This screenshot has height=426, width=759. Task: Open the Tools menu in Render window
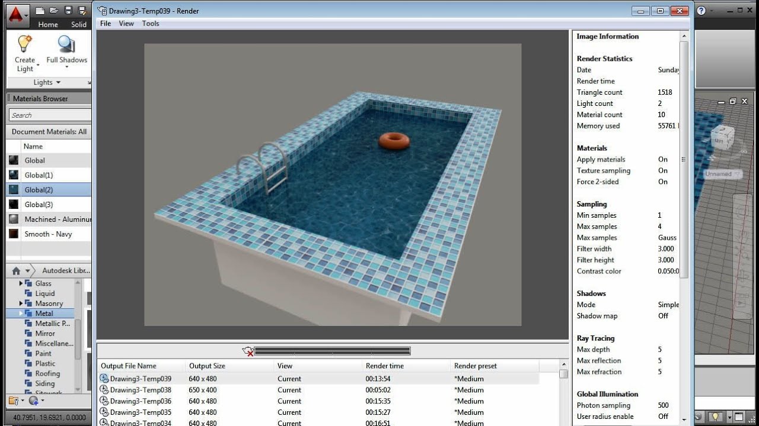tap(151, 24)
